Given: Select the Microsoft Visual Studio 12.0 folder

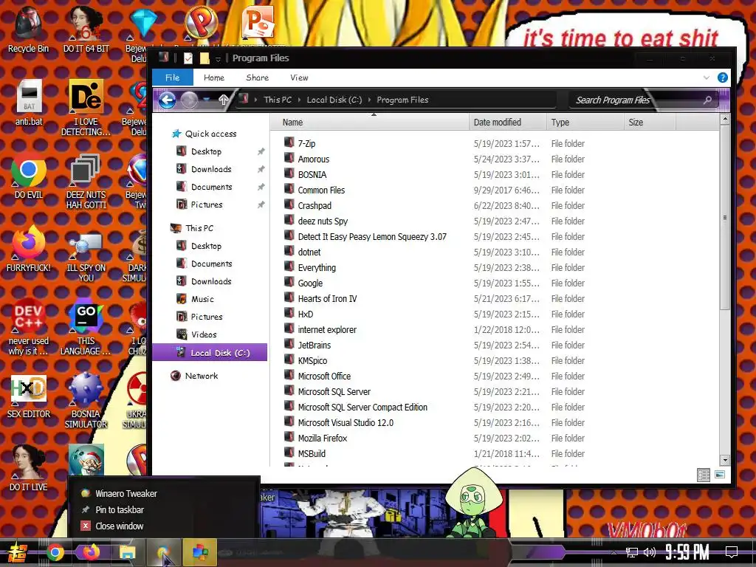Looking at the screenshot, I should pos(346,422).
